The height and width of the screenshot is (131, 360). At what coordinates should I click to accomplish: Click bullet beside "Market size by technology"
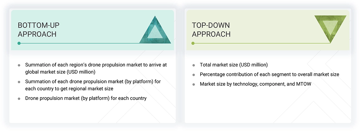coord(194,84)
